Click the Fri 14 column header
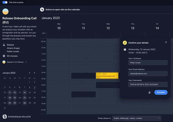173x122 pixels. 157,26
